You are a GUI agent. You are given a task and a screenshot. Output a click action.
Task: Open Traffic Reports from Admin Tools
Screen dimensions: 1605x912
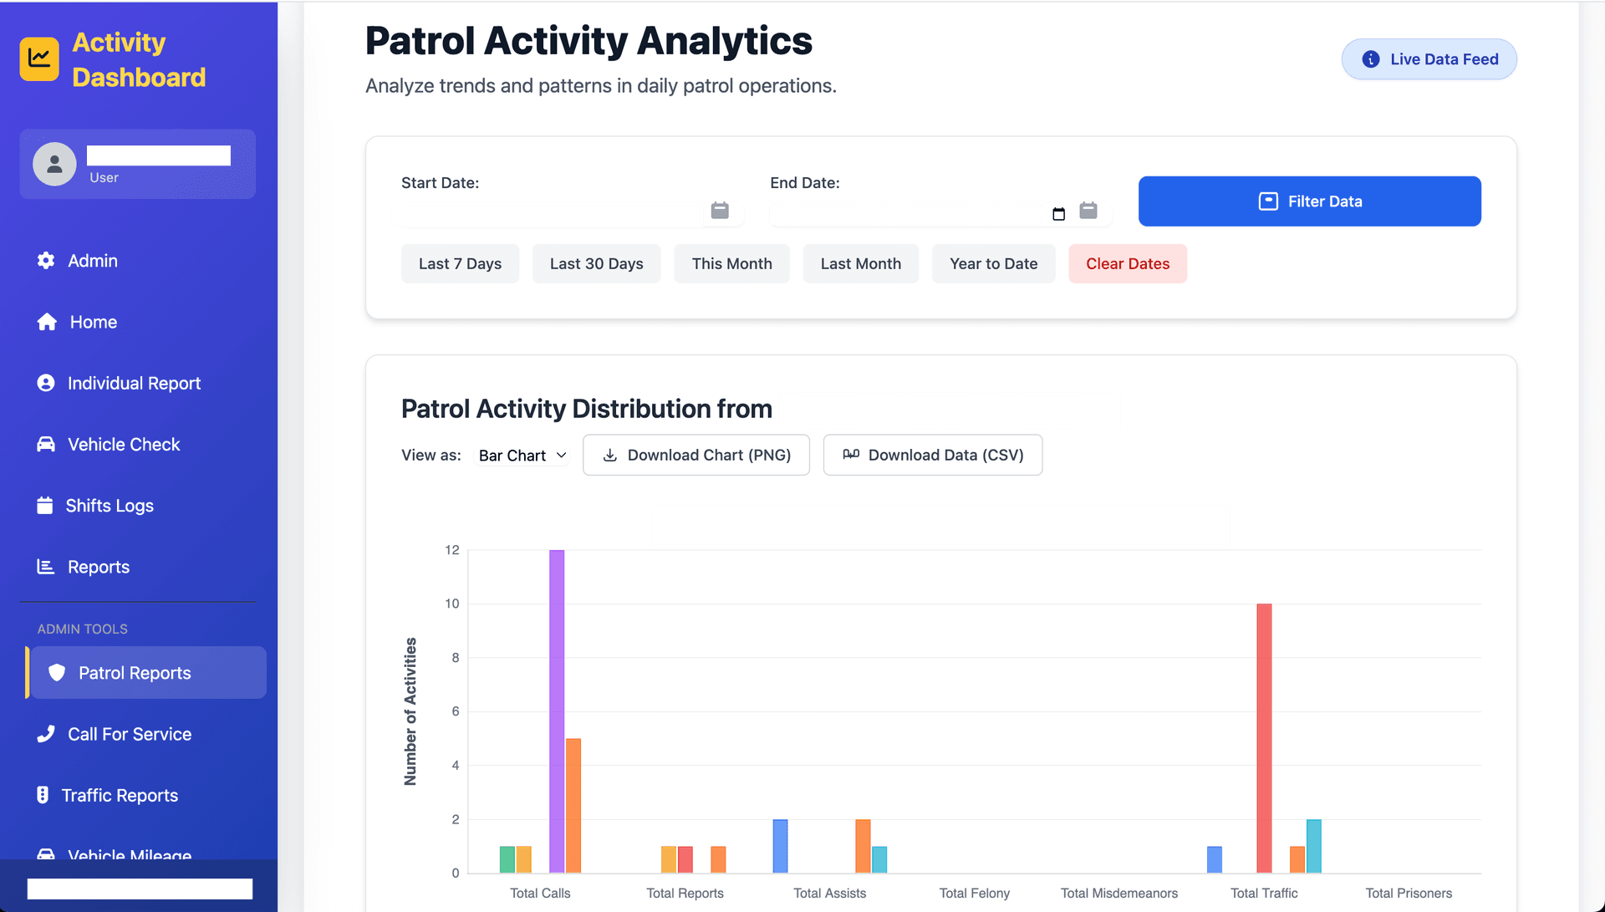pos(119,795)
